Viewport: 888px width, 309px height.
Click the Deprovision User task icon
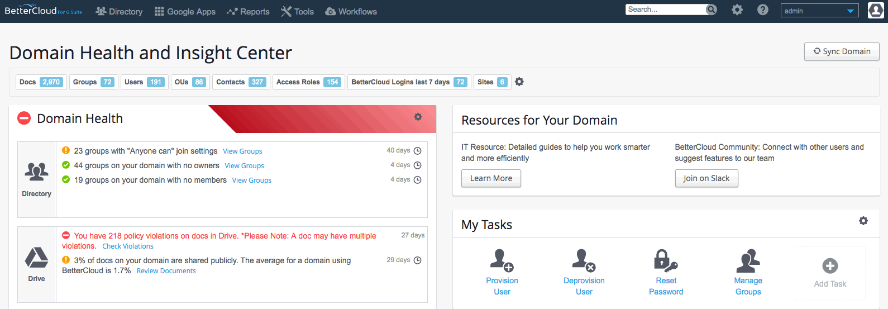584,261
